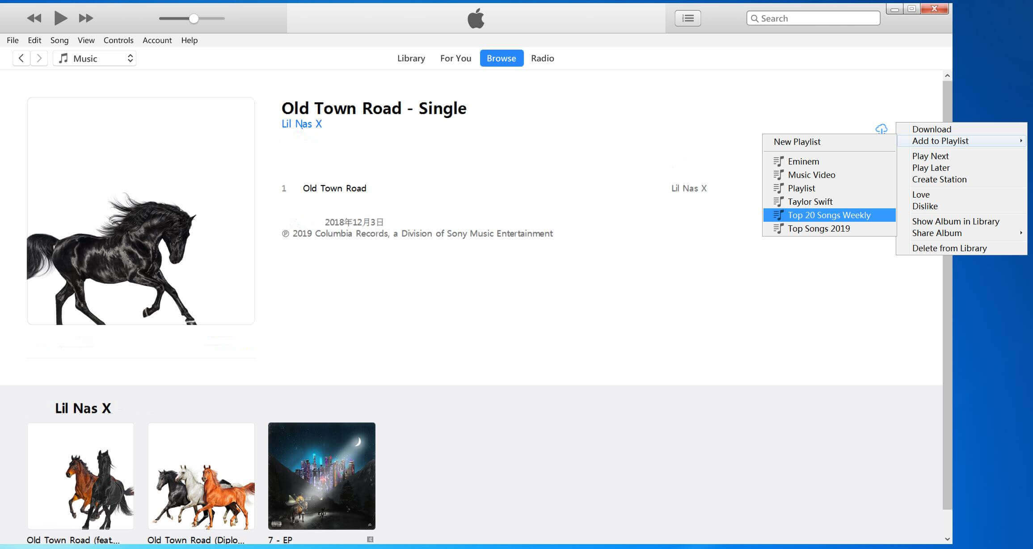
Task: Click the iTunes playlist icon for Eminem
Action: tap(778, 161)
